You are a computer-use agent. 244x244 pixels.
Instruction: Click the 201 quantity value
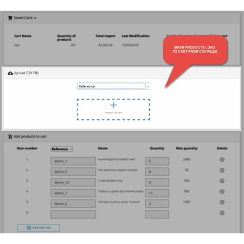pyautogui.click(x=73, y=45)
